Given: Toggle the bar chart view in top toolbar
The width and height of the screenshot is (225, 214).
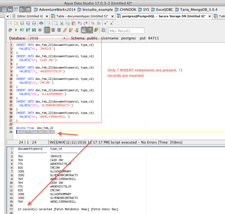Looking at the screenshot, I should coord(28,10).
